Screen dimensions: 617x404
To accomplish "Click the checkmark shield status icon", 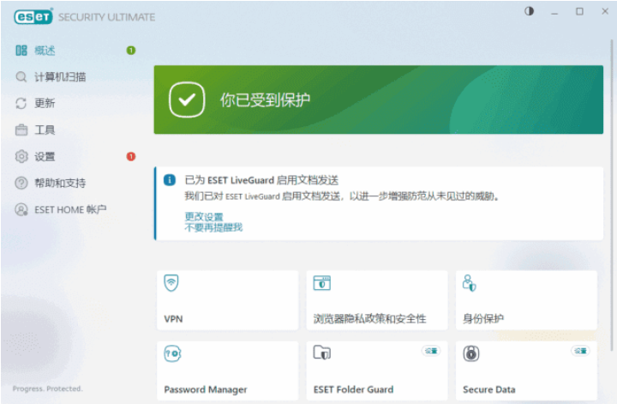I will pos(187,99).
